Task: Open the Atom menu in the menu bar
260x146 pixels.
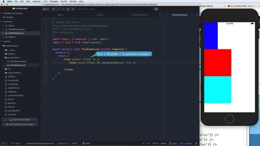Action: click(x=10, y=1)
